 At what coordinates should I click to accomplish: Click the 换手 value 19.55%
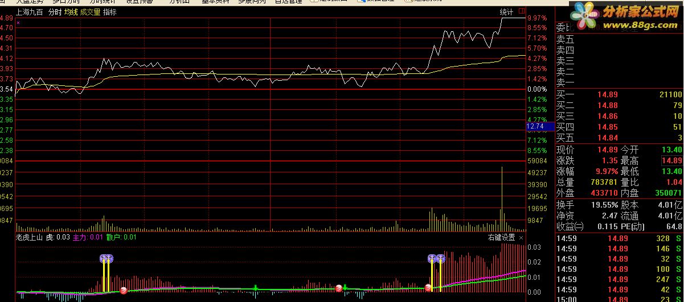coord(605,205)
